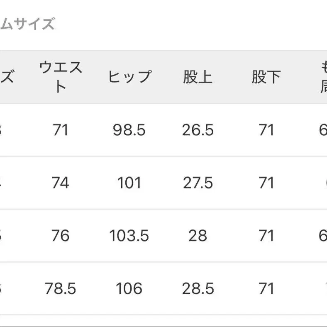Click the 股下 column header
The image size is (327, 327).
(266, 77)
